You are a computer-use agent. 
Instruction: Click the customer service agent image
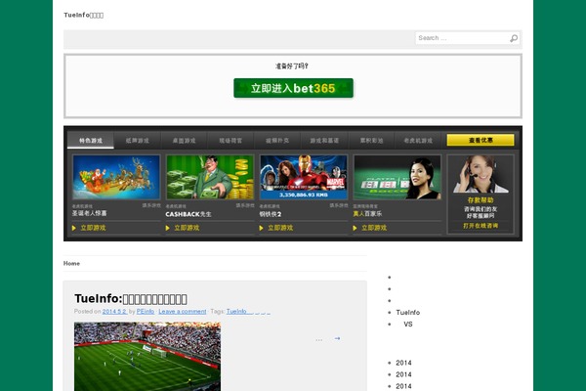(481, 174)
